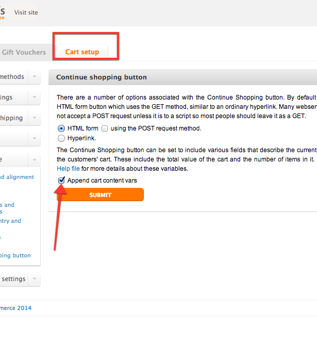This screenshot has height=359, width=317.
Task: Open the sidebar link ending in 'ping button'
Action: pos(15,255)
